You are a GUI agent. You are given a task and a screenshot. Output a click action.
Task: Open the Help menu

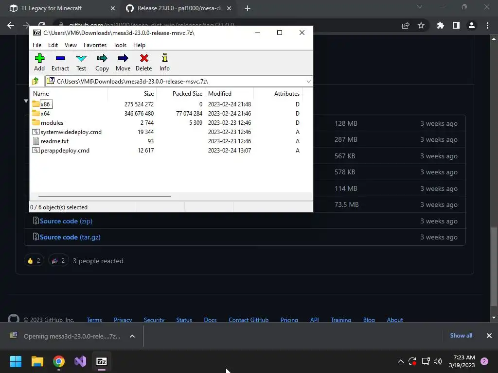tap(139, 45)
